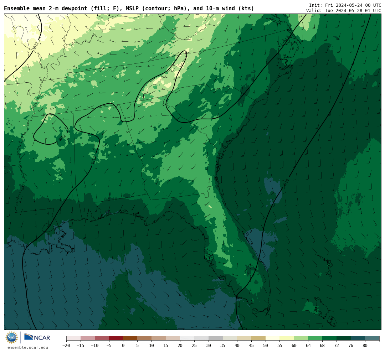Click the colorbar swatch between -20 and -15
Screen dimensions: 385x352
pos(73,338)
